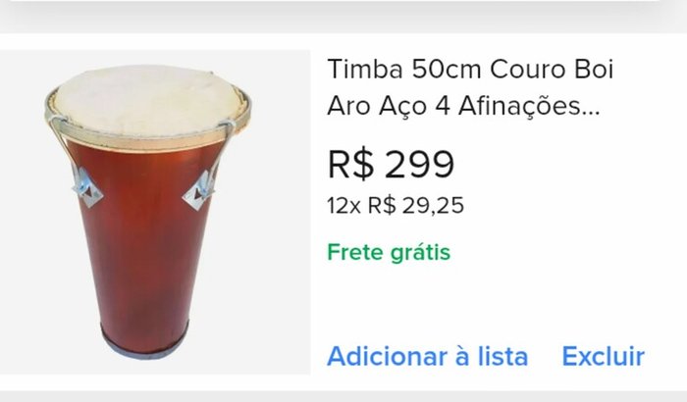
Task: Click the right diamond-shaped tuning lug
Action: point(200,191)
